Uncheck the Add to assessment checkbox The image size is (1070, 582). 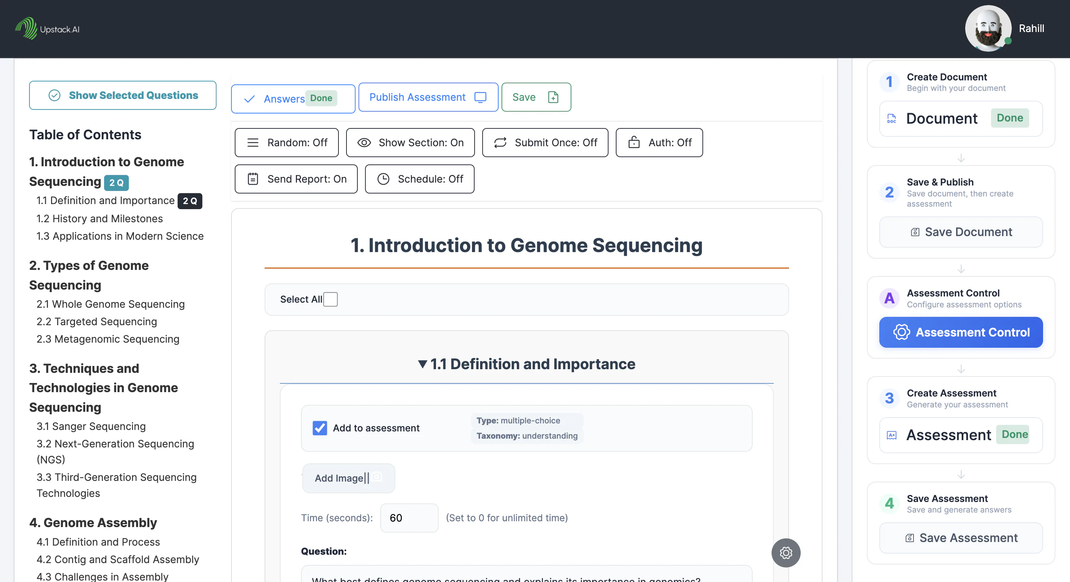320,428
